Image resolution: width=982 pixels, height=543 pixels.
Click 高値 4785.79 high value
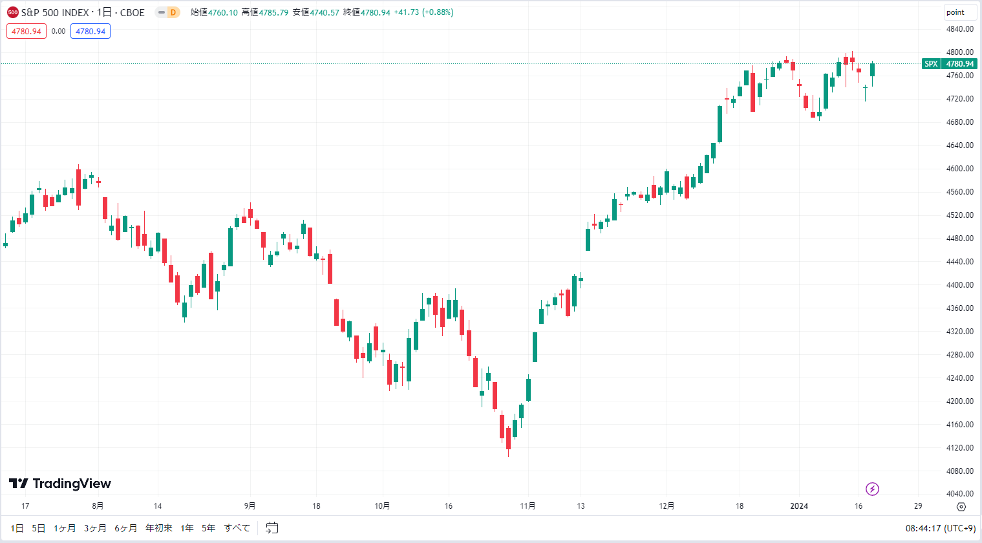point(265,12)
